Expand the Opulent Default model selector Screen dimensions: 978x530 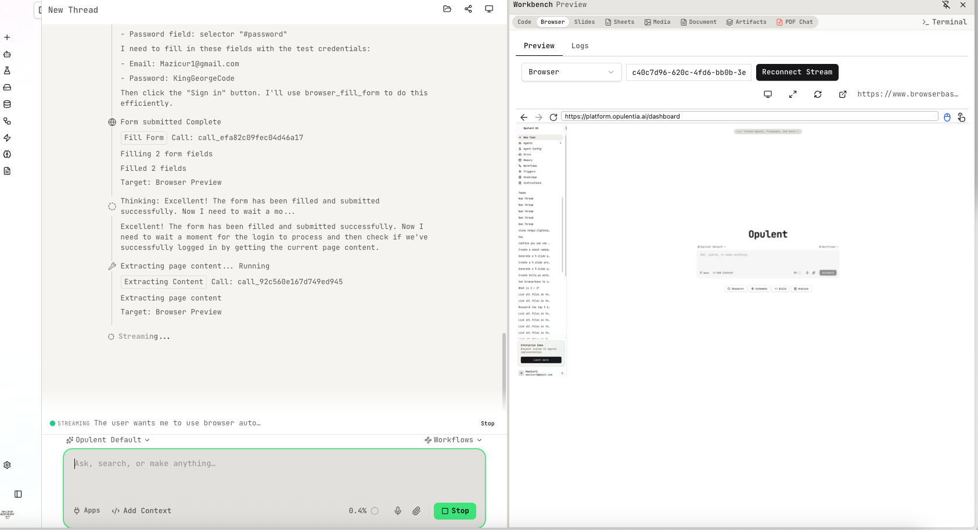(109, 439)
